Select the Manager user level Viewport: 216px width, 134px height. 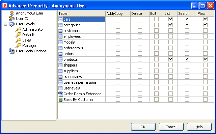29,46
